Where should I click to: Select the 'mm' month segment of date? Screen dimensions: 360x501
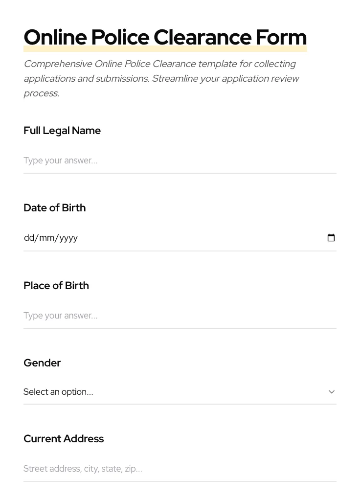coord(47,238)
